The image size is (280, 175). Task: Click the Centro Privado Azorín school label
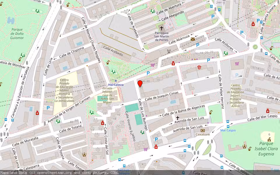(236, 96)
